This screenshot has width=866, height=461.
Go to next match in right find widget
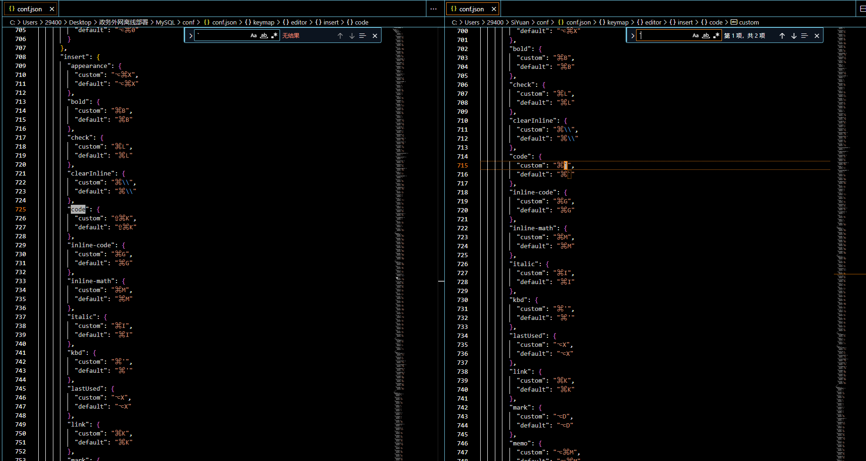pyautogui.click(x=794, y=36)
